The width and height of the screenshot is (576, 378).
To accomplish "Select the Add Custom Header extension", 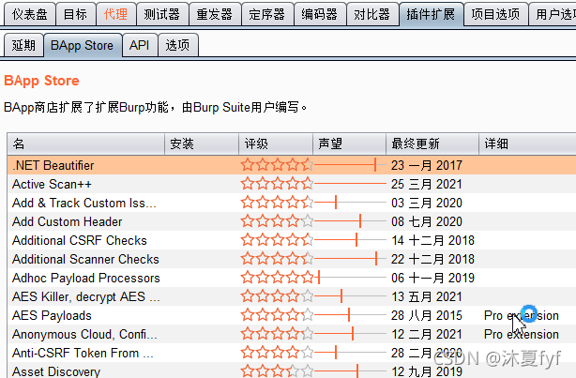I will [x=292, y=221].
